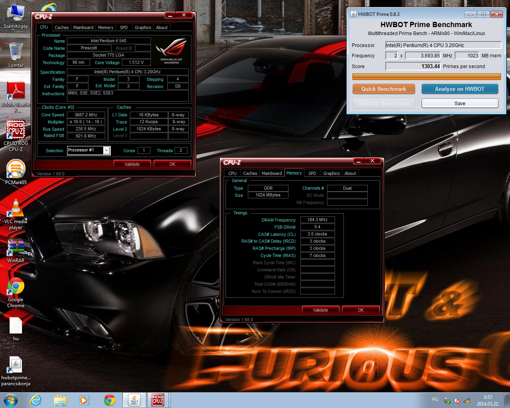The height and width of the screenshot is (408, 510).
Task: Click the network signal tray icon
Action: click(467, 401)
